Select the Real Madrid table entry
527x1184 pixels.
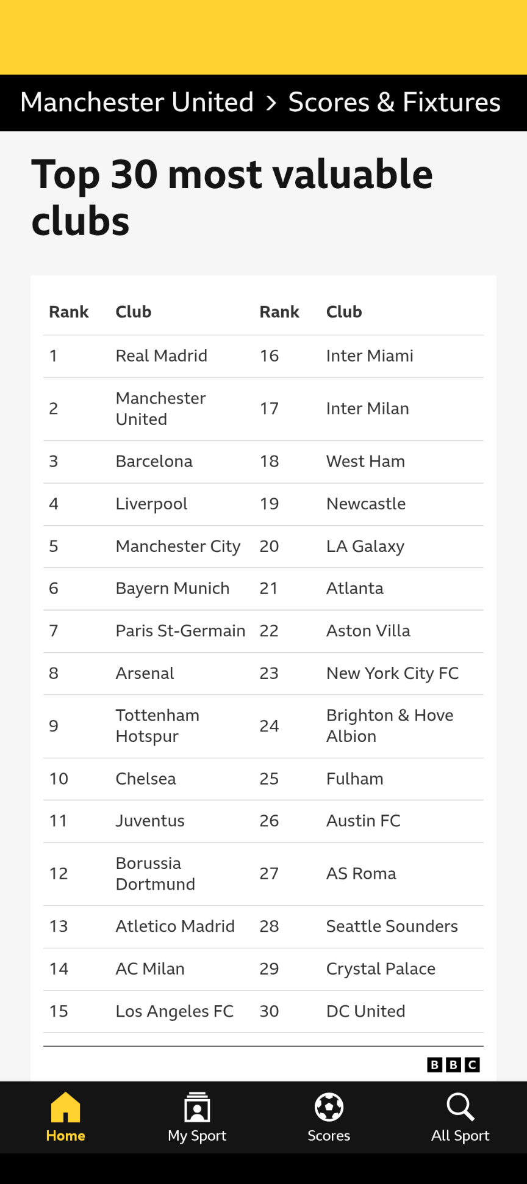[162, 356]
